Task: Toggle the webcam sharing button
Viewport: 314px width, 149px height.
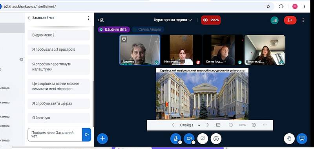Action: 189,138
